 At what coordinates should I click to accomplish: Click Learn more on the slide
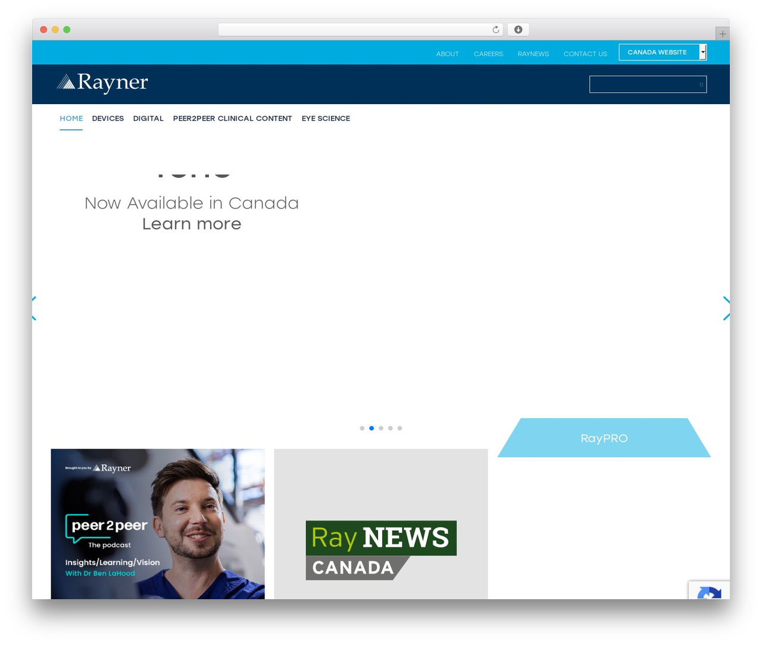pyautogui.click(x=192, y=224)
